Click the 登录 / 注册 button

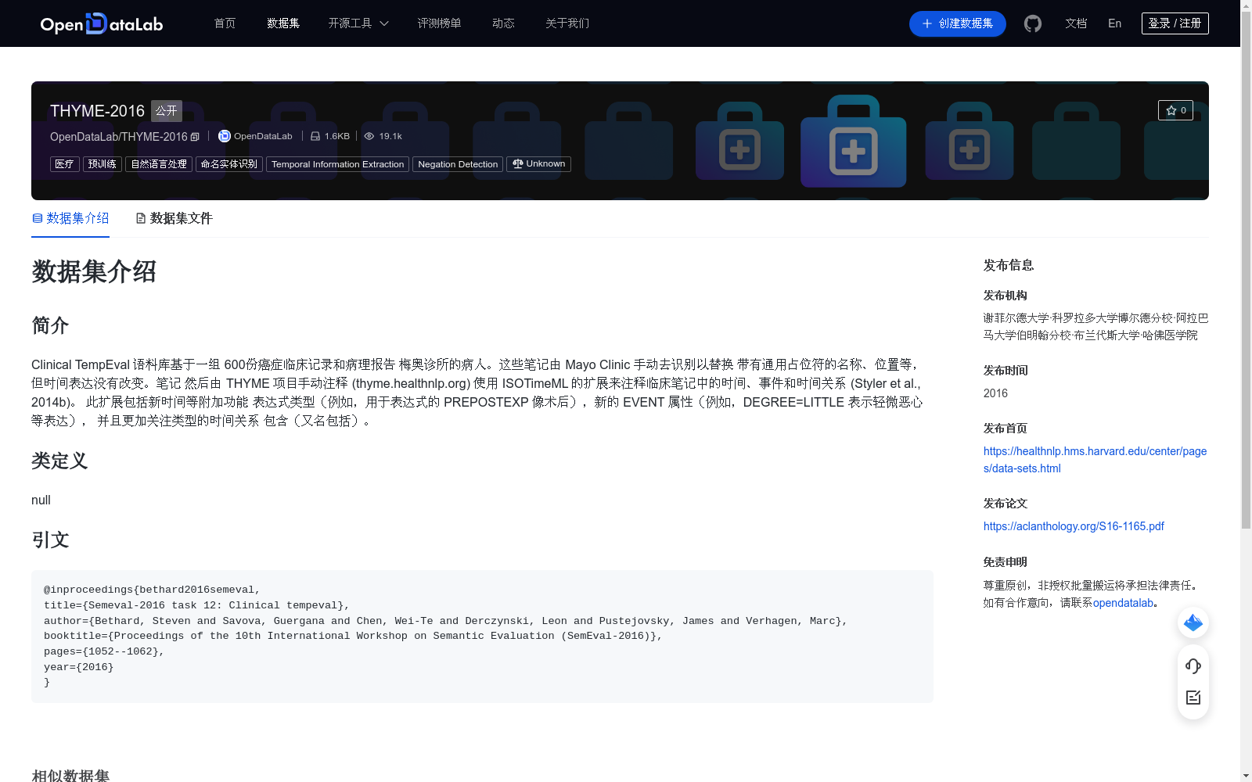pos(1175,23)
